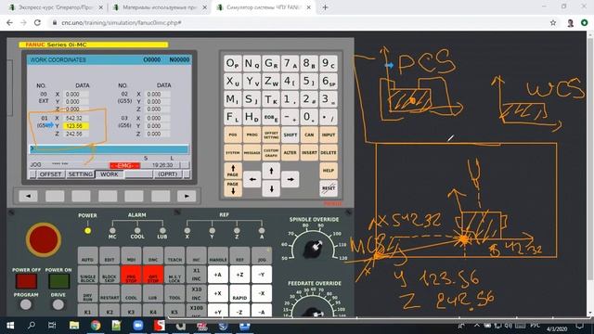Select the OFFSET soft key tab
Image resolution: width=594 pixels, height=334 pixels.
click(50, 174)
